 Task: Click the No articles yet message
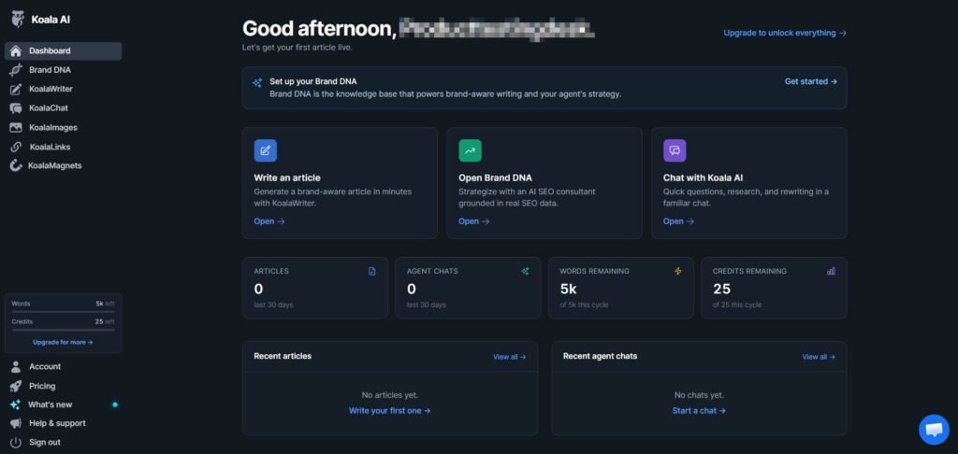coord(390,395)
